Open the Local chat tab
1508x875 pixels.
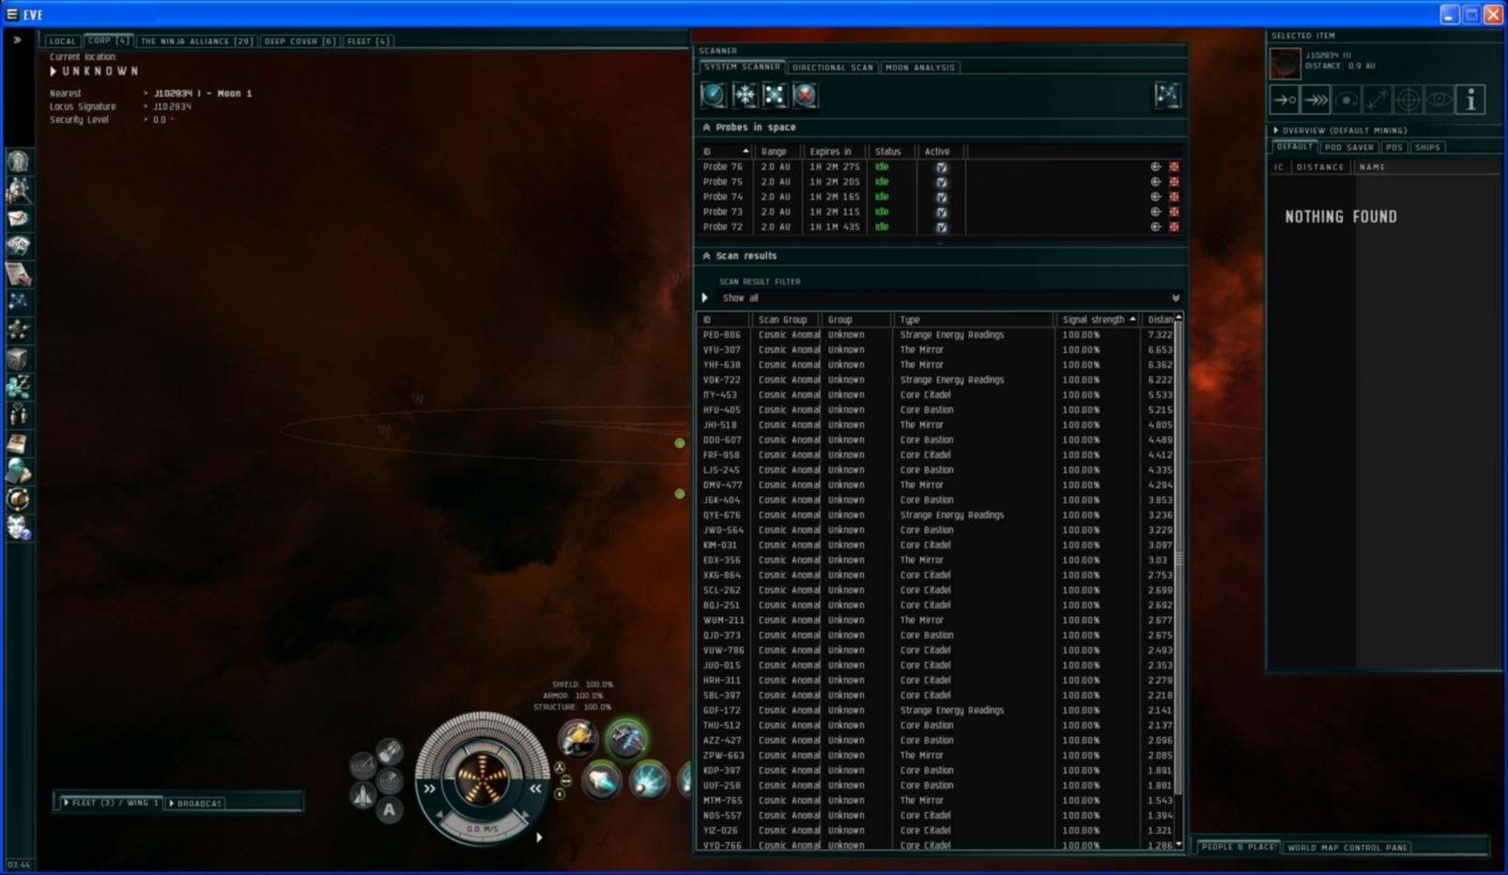click(x=62, y=41)
